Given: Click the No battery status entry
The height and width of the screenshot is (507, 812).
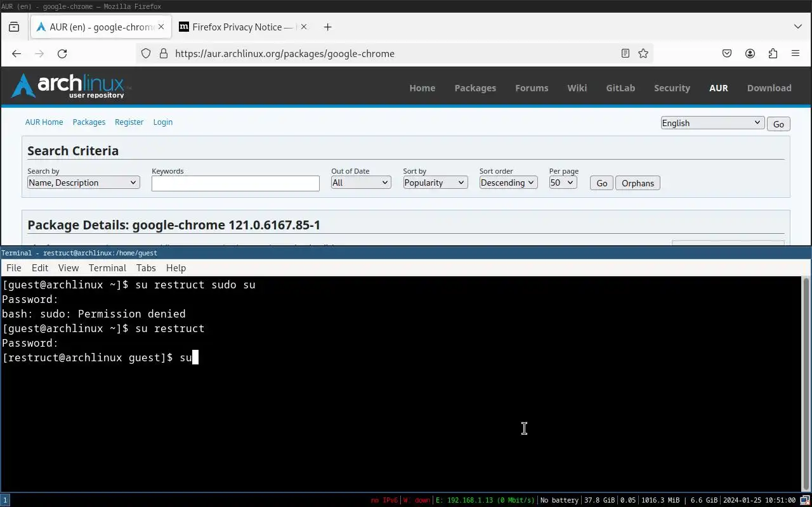Looking at the screenshot, I should (559, 500).
